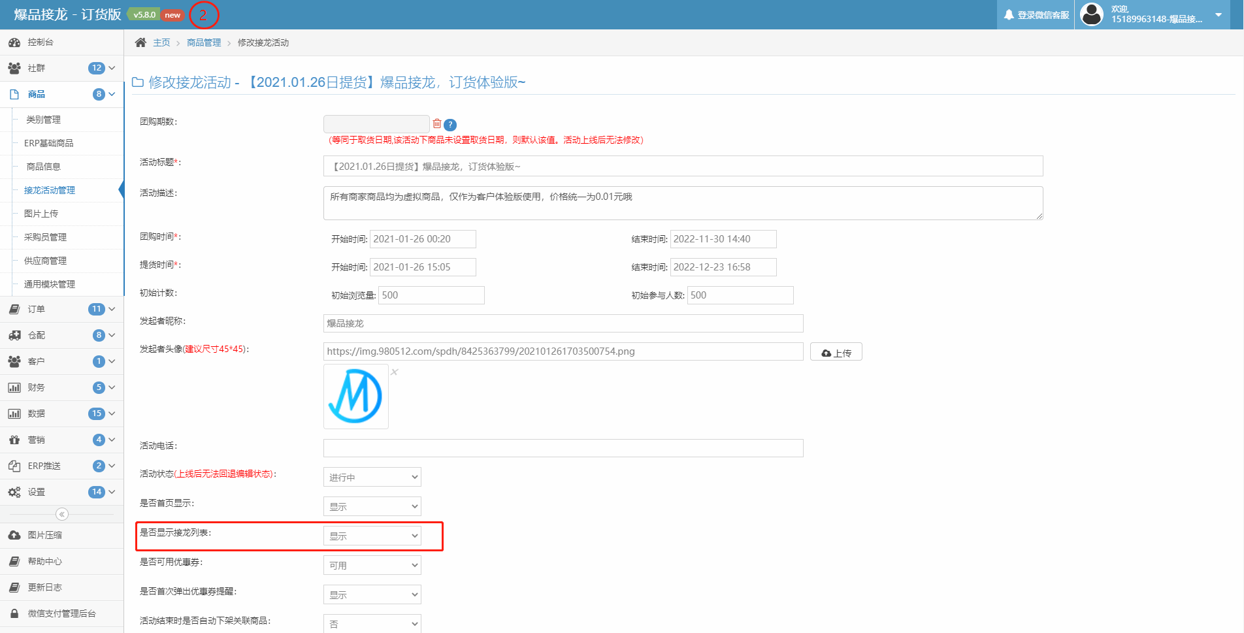Open 图片上传 submenu item

point(41,214)
